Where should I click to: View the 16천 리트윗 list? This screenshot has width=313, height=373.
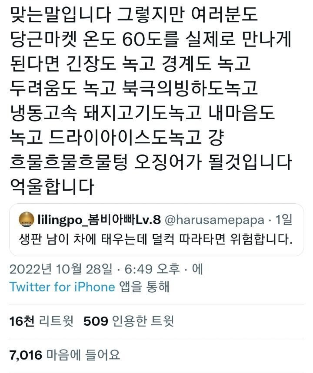click(x=41, y=321)
